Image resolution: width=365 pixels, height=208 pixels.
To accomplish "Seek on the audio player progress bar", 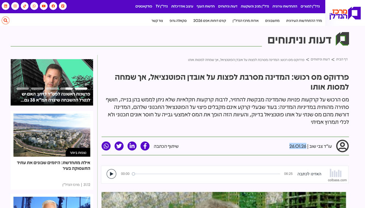I will click(x=207, y=174).
